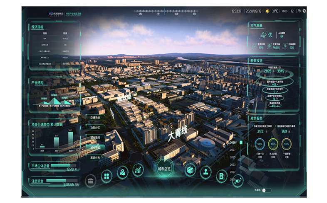Viewport: 327px width, 203px height.
Task: Click the PM2.5 value 12 in header
Action: tap(292, 11)
